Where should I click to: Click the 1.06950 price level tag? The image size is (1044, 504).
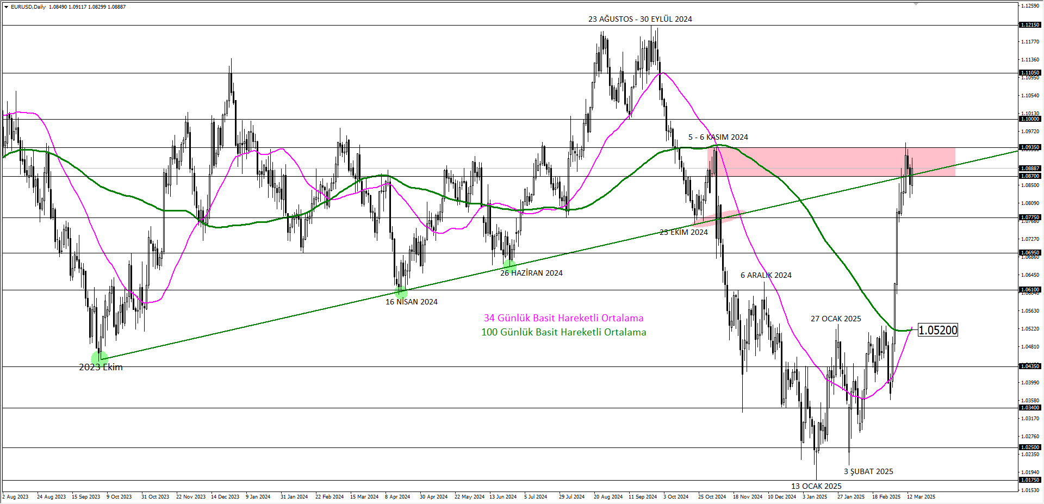pos(1030,253)
